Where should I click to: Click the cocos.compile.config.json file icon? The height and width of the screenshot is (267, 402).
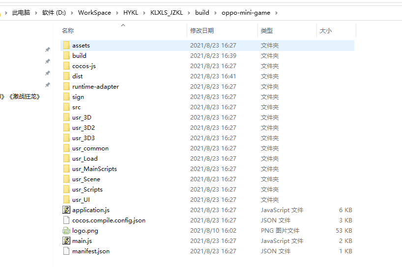pyautogui.click(x=66, y=220)
